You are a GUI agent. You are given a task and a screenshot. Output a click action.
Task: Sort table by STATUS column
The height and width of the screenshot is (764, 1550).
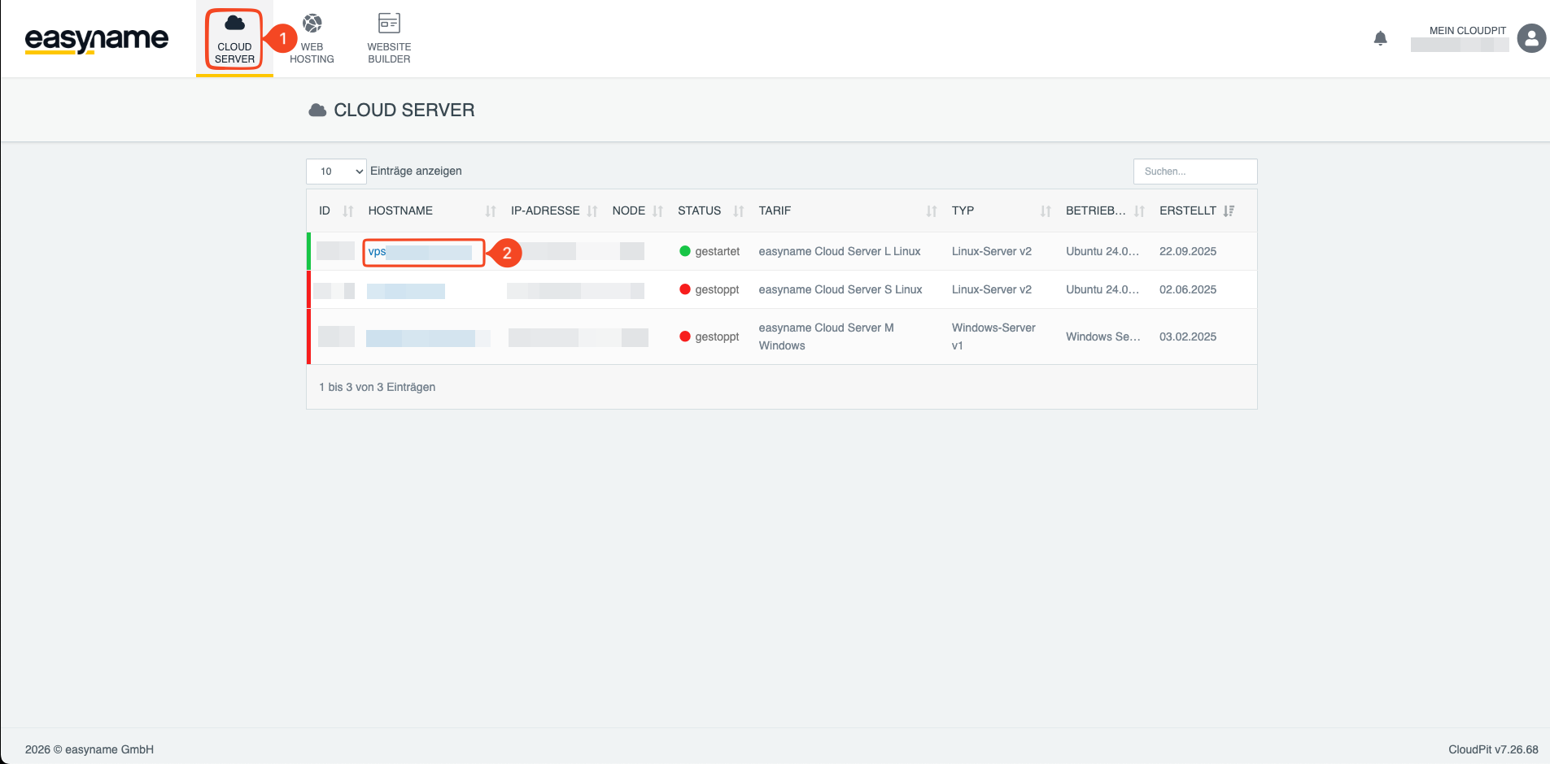[x=710, y=211]
